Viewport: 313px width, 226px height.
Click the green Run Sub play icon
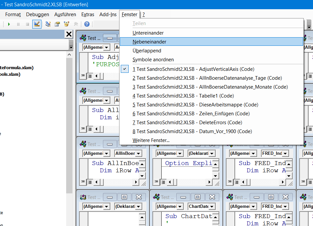pyautogui.click(x=9, y=24)
